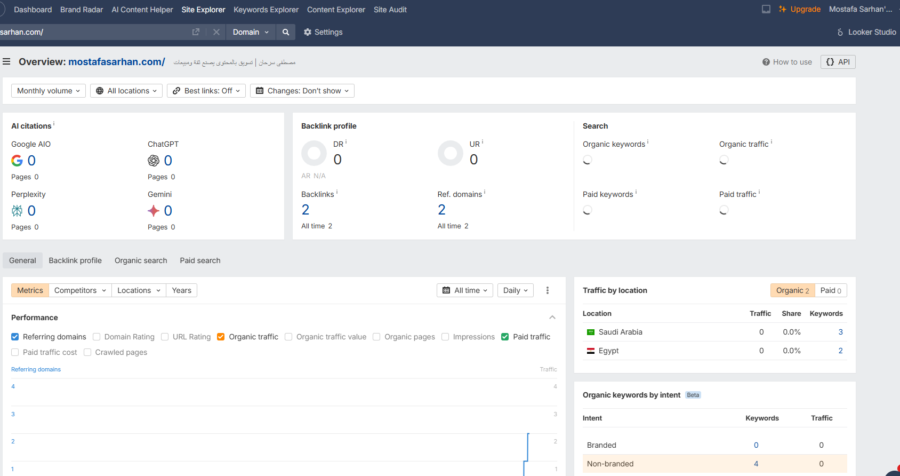Click info icon next to Ref. domains
The width and height of the screenshot is (900, 476).
[485, 192]
